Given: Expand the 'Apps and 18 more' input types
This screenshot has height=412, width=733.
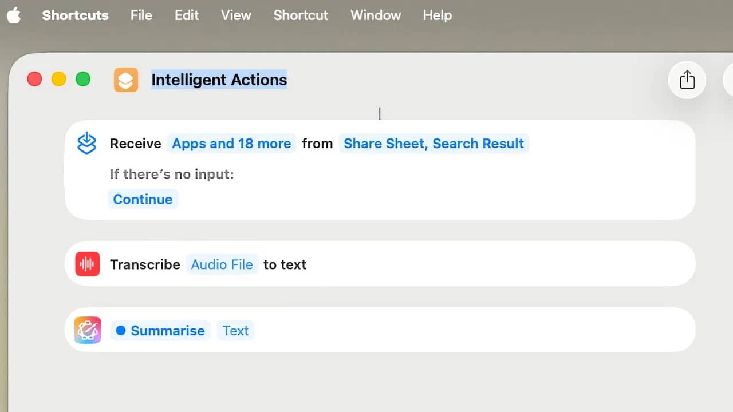Looking at the screenshot, I should point(231,144).
